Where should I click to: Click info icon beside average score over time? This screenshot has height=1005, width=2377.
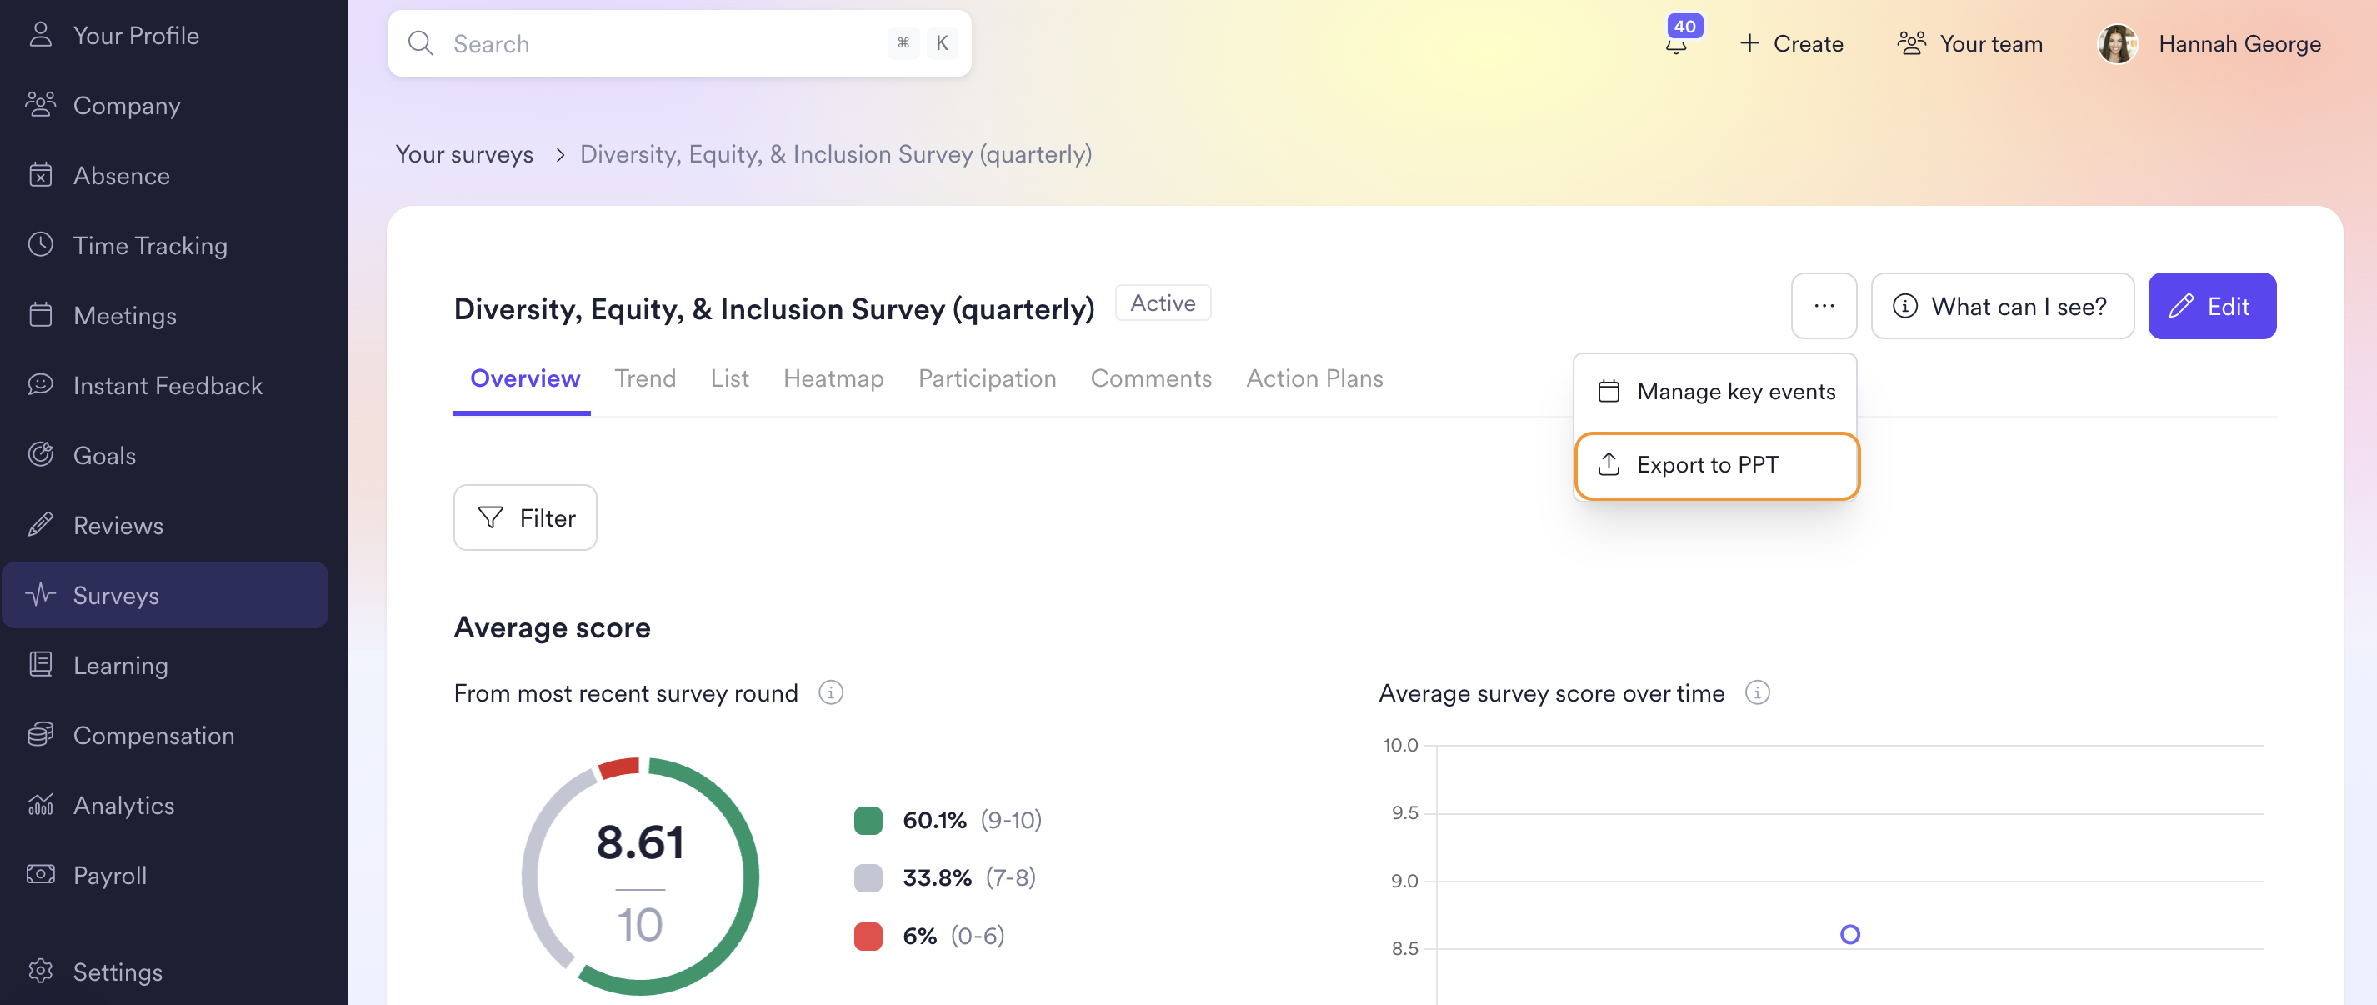[x=1757, y=692]
